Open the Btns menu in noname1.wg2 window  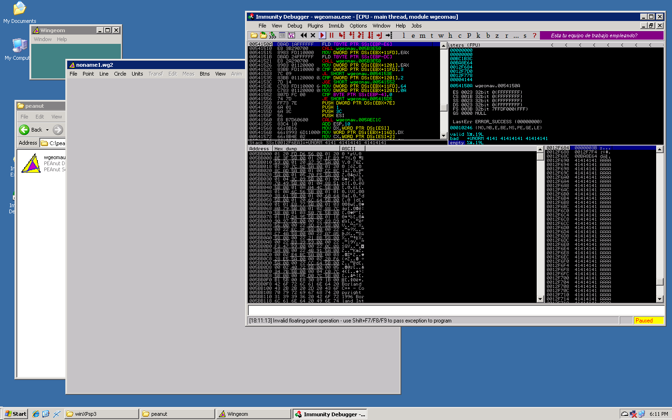pos(204,74)
